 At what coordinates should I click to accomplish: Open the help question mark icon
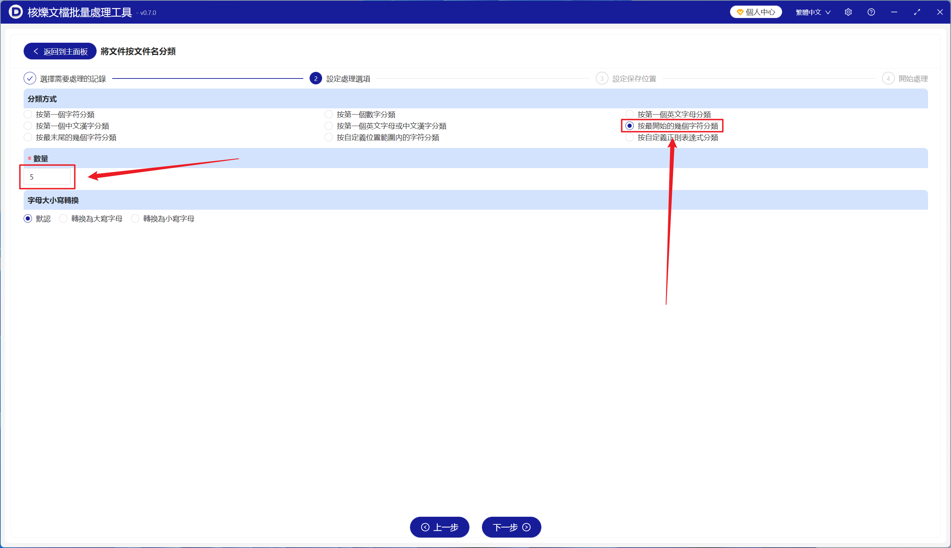[x=871, y=12]
